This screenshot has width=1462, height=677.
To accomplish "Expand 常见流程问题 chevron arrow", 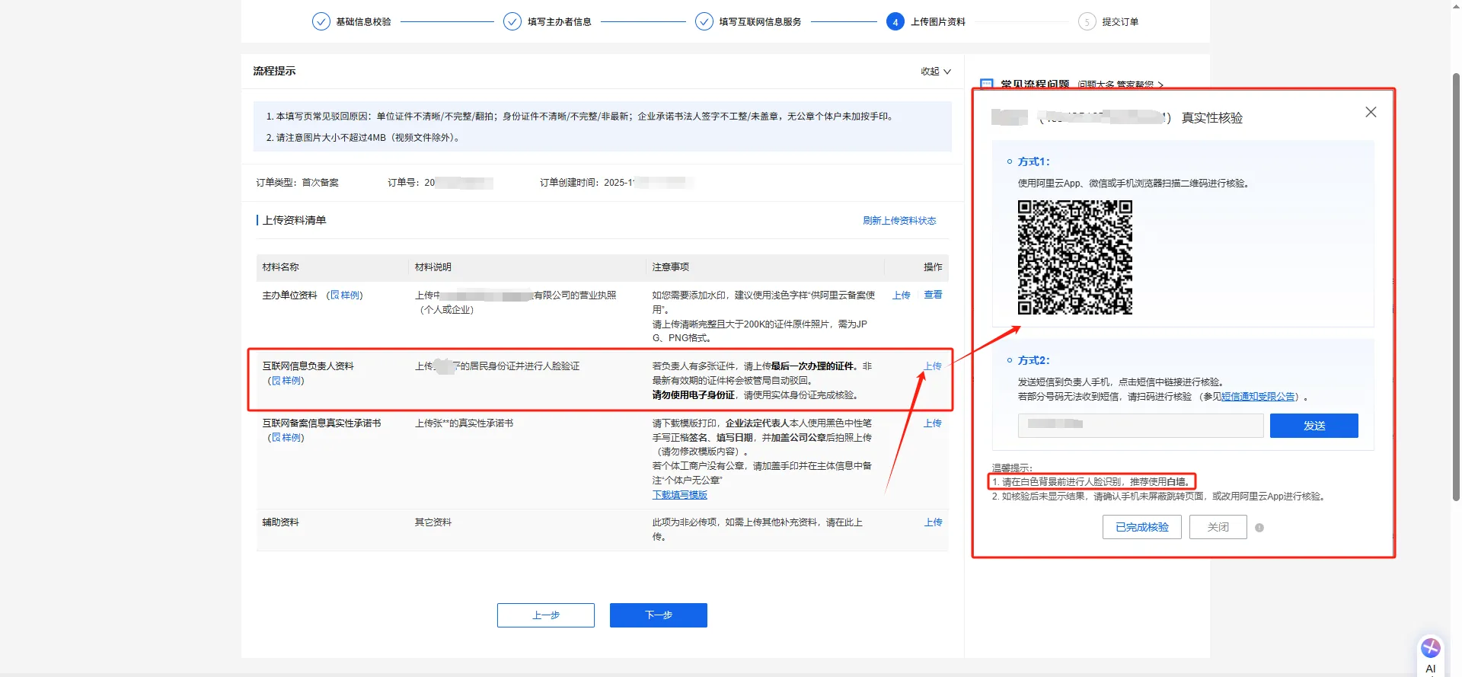I will (x=1160, y=85).
